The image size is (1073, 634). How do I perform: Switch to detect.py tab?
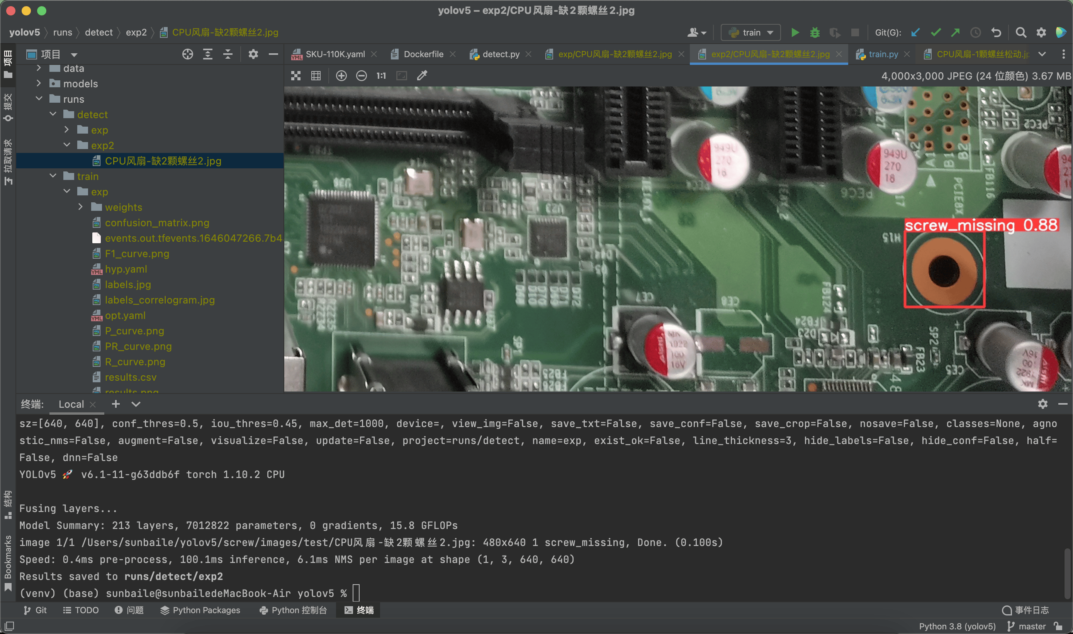pos(501,54)
